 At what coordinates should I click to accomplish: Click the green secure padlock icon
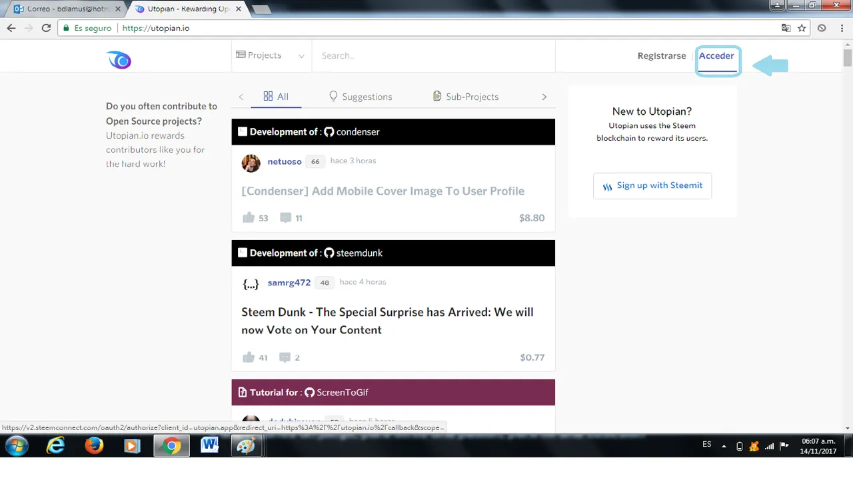pos(65,28)
